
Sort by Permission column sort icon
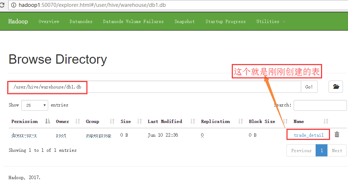(48, 121)
